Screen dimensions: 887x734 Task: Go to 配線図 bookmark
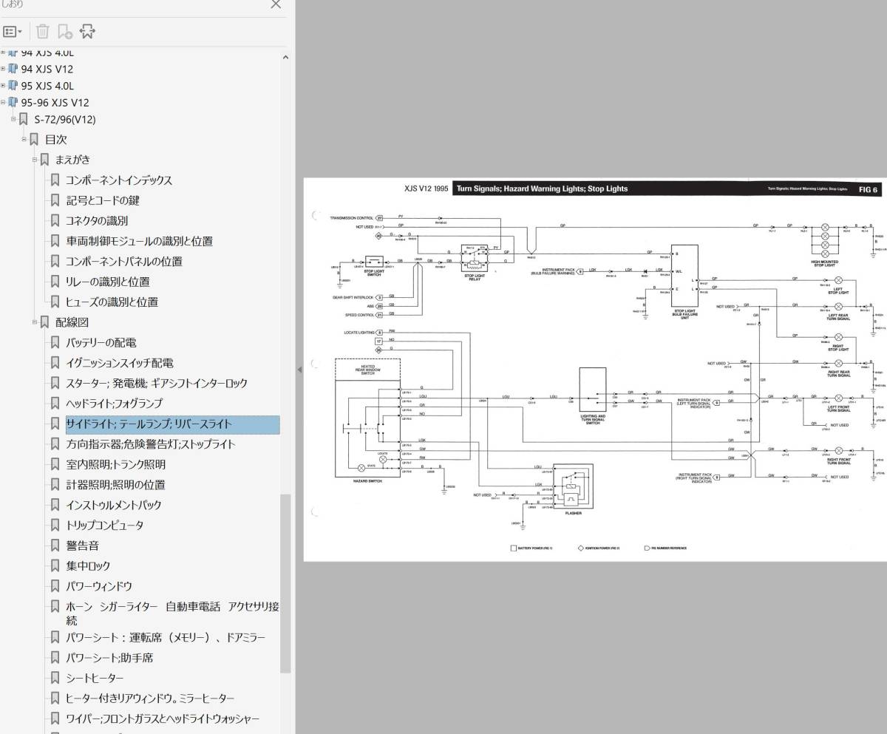(x=72, y=322)
